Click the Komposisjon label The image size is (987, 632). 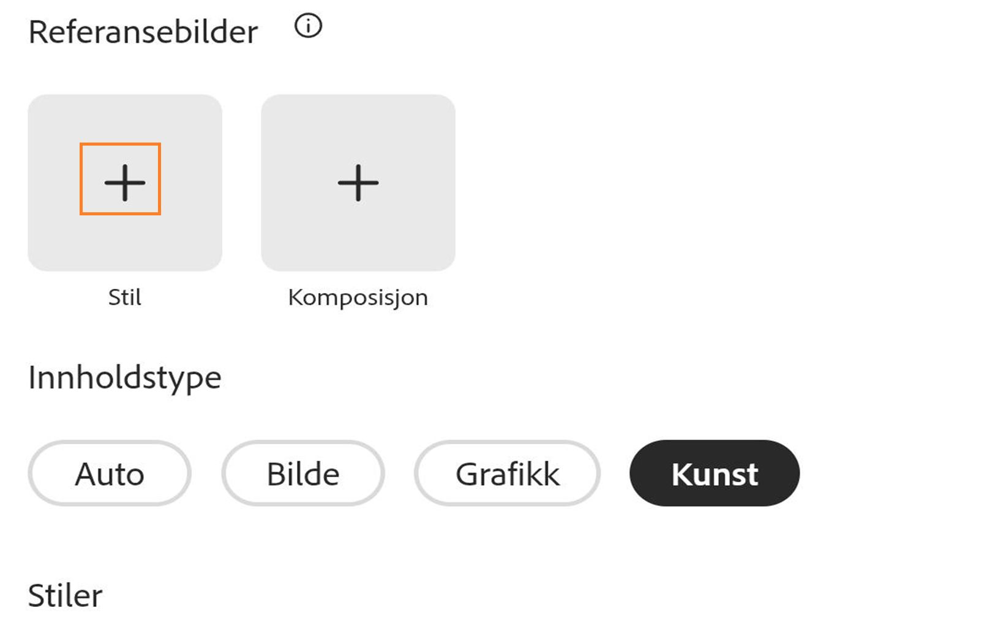(x=358, y=298)
